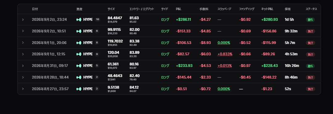Click the +0.833% slippage value
This screenshot has width=333, height=114.
coord(225,54)
